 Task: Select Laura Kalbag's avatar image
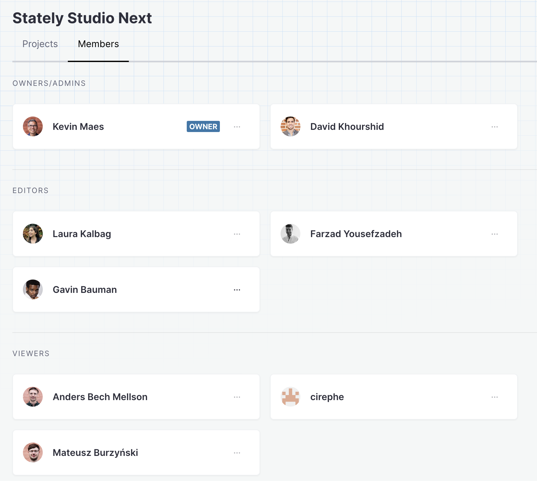(x=33, y=234)
